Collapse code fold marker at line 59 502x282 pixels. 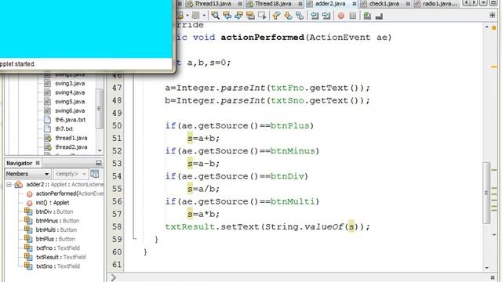point(134,238)
